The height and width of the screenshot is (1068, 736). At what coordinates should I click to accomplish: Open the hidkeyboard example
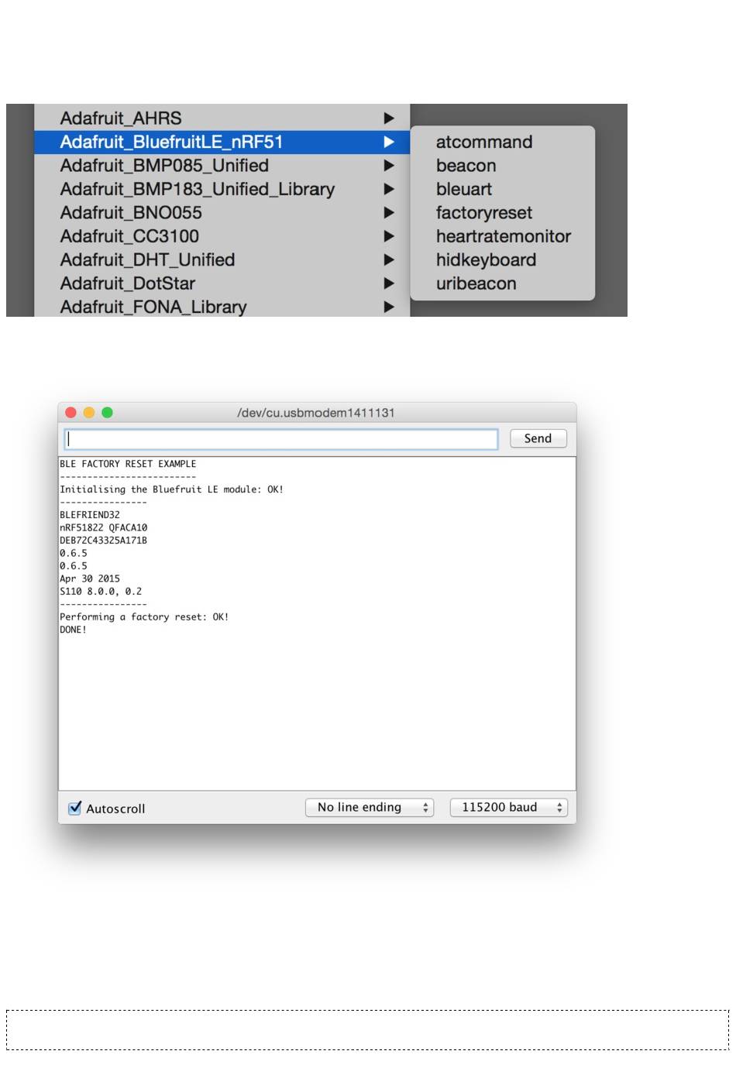click(x=486, y=260)
